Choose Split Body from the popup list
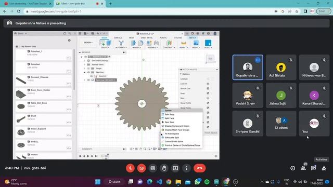The height and width of the screenshot is (187, 333). pyautogui.click(x=182, y=114)
